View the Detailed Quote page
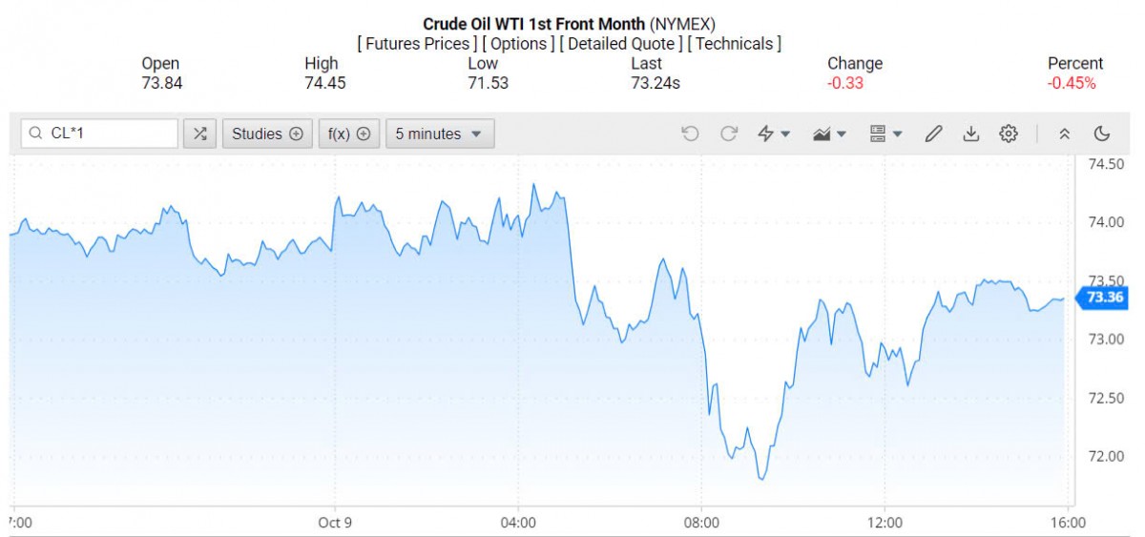The width and height of the screenshot is (1145, 537). click(620, 44)
